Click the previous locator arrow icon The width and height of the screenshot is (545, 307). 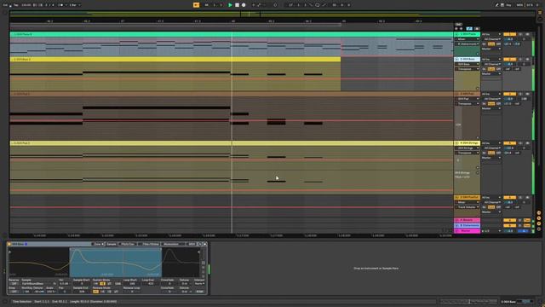pos(456,29)
